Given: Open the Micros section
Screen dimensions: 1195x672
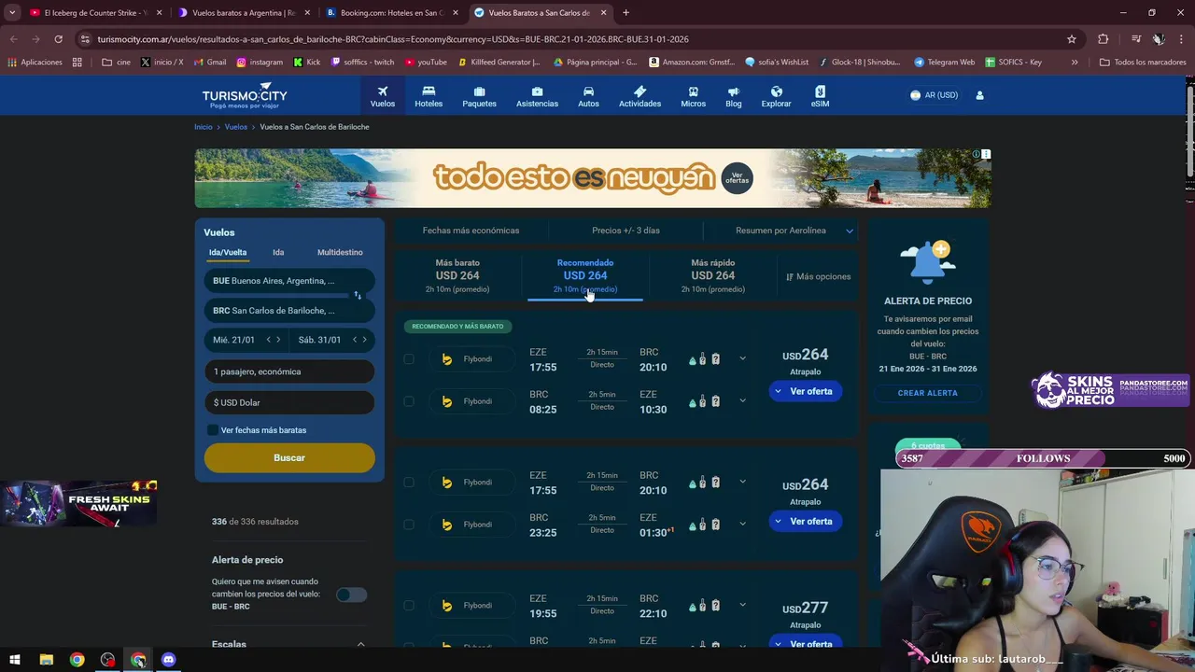Looking at the screenshot, I should tap(693, 96).
